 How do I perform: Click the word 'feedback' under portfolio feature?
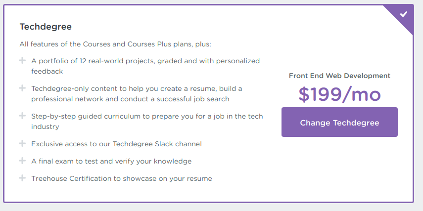click(x=47, y=72)
